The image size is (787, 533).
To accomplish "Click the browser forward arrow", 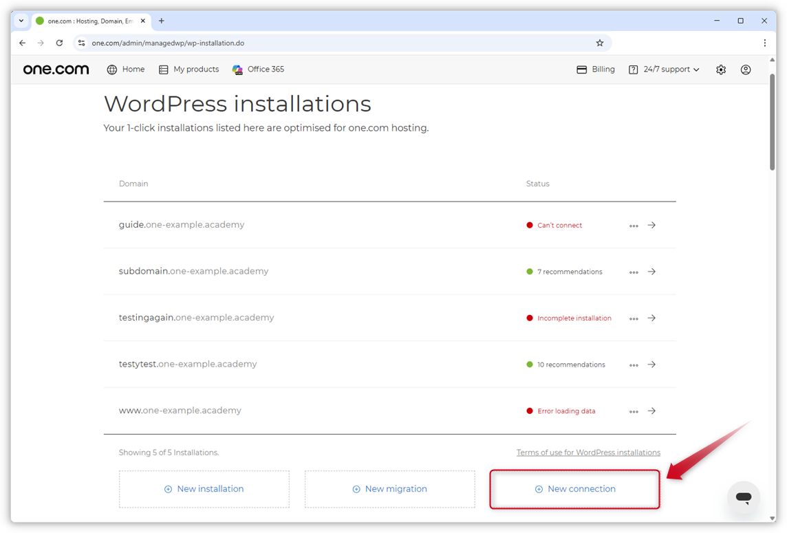I will click(41, 43).
